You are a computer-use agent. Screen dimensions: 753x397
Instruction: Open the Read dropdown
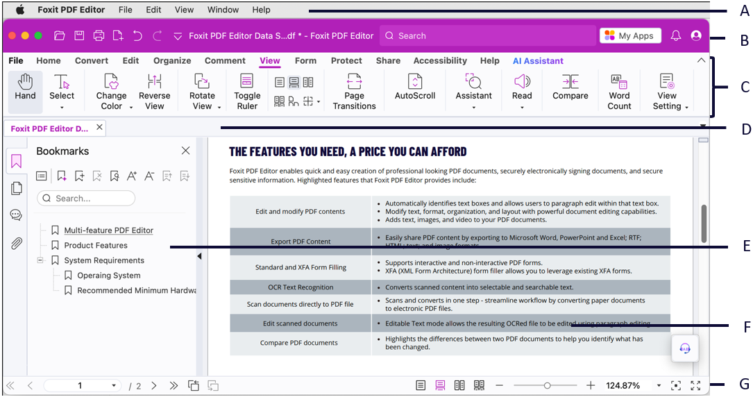click(x=522, y=108)
